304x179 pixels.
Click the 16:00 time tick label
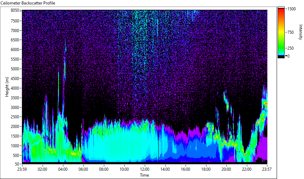186,169
